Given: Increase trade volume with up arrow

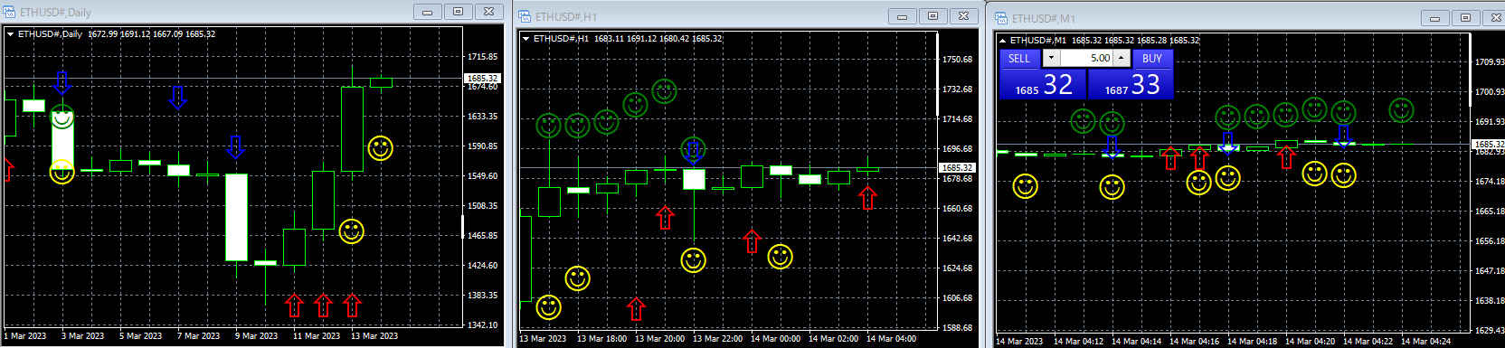Looking at the screenshot, I should (1122, 58).
